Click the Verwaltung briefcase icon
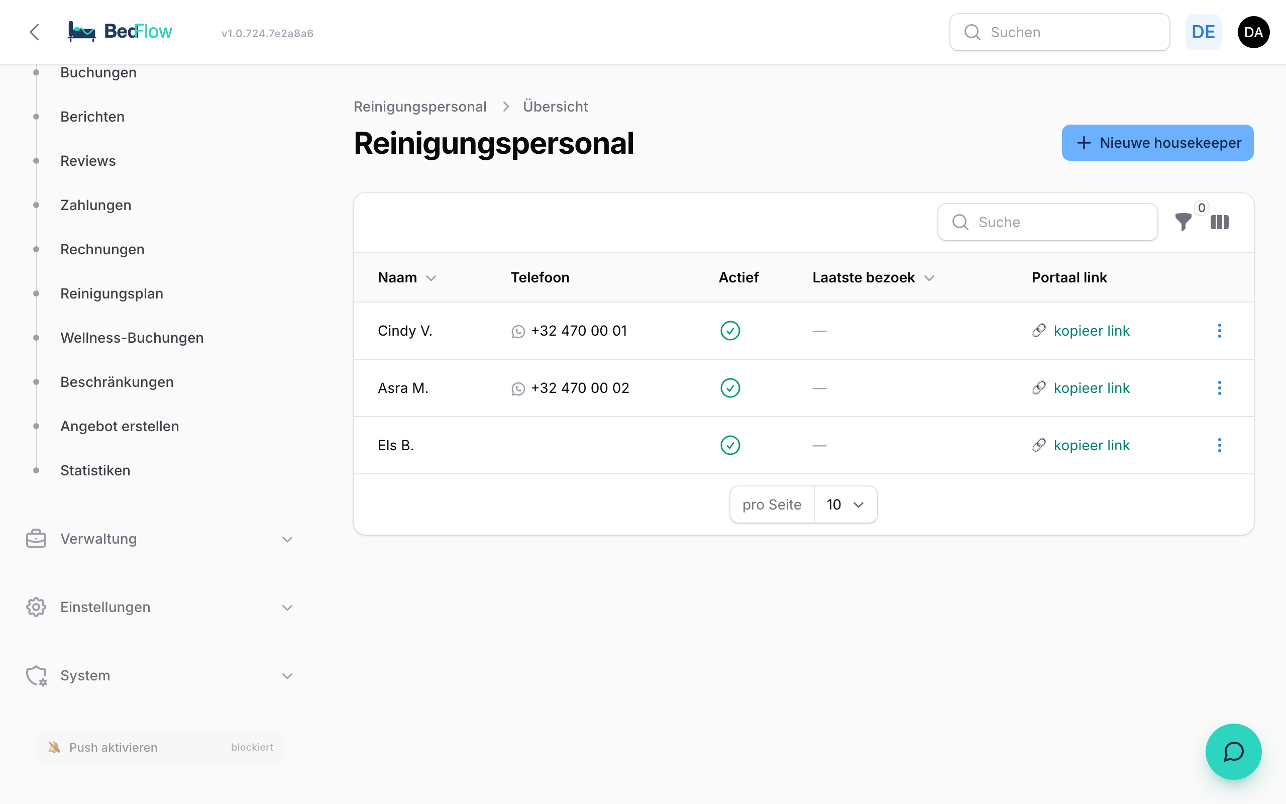The image size is (1286, 804). click(x=36, y=539)
